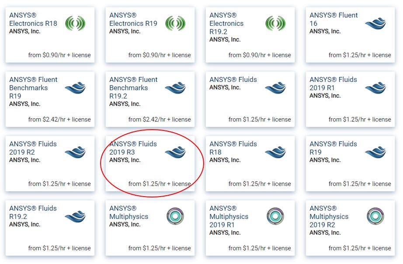The height and width of the screenshot is (264, 403).
Task: Click "ANSYS, Inc." under Fluent 16
Action: point(325,32)
